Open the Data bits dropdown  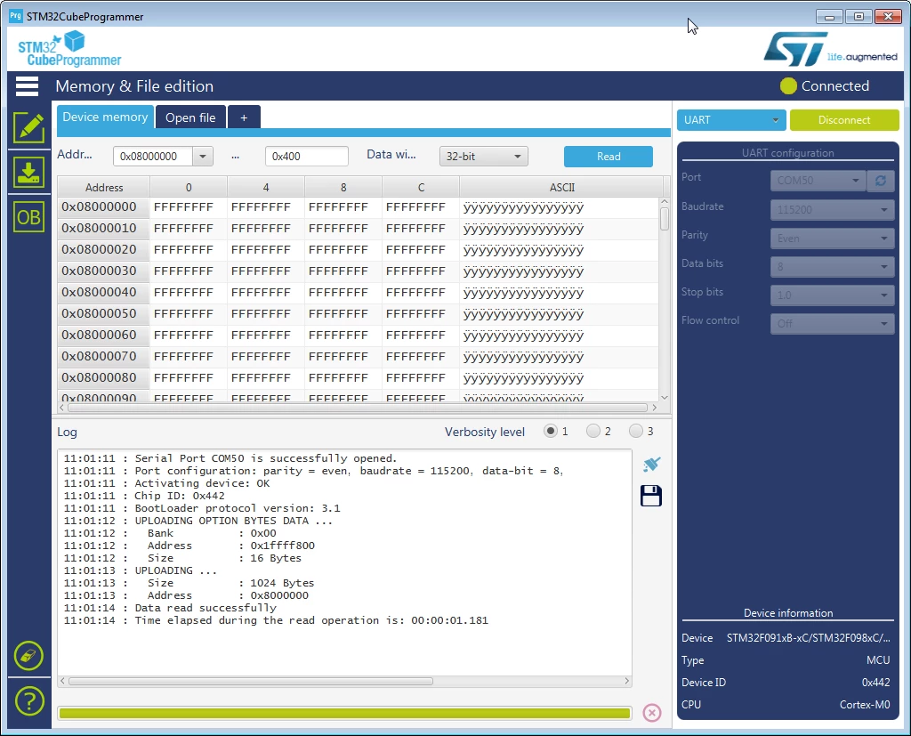[833, 266]
